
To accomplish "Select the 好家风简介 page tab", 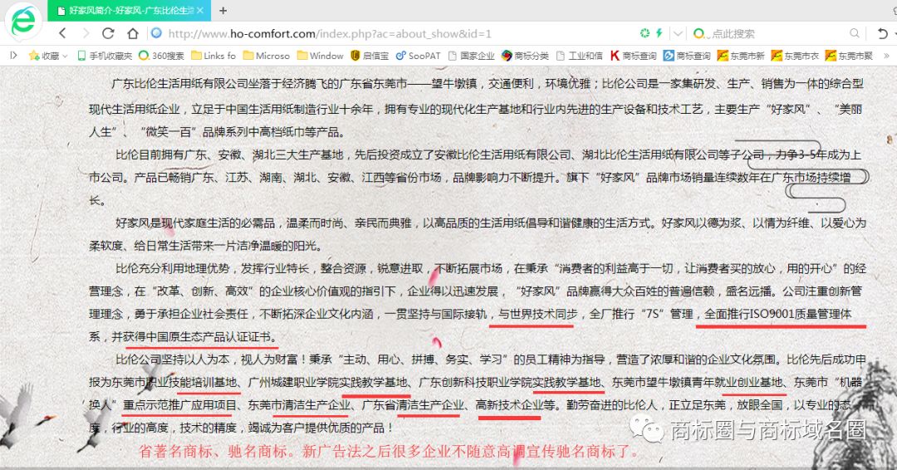I will pyautogui.click(x=130, y=10).
